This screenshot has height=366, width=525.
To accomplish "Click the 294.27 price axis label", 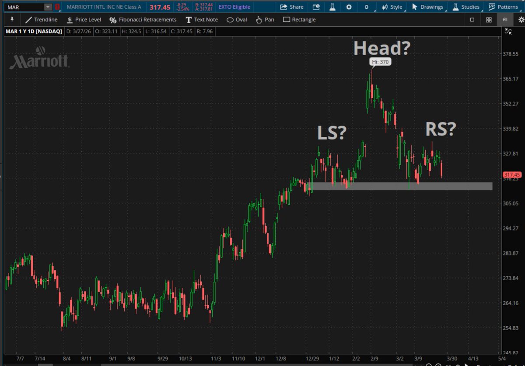I will [x=511, y=228].
